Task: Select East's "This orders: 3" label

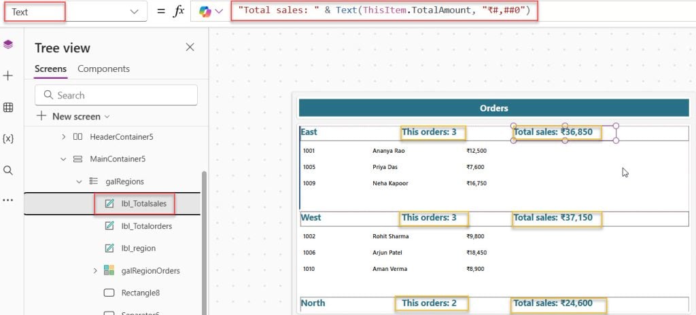Action: point(429,132)
